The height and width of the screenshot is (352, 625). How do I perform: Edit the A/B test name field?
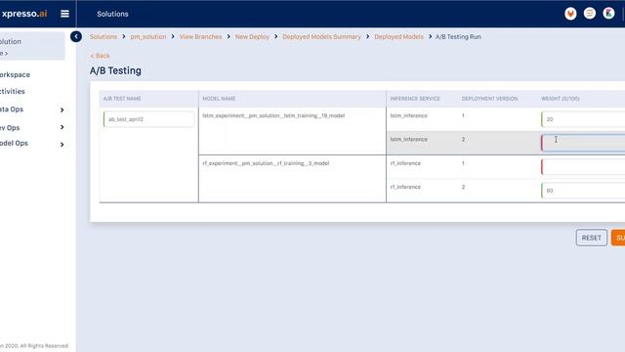[148, 119]
